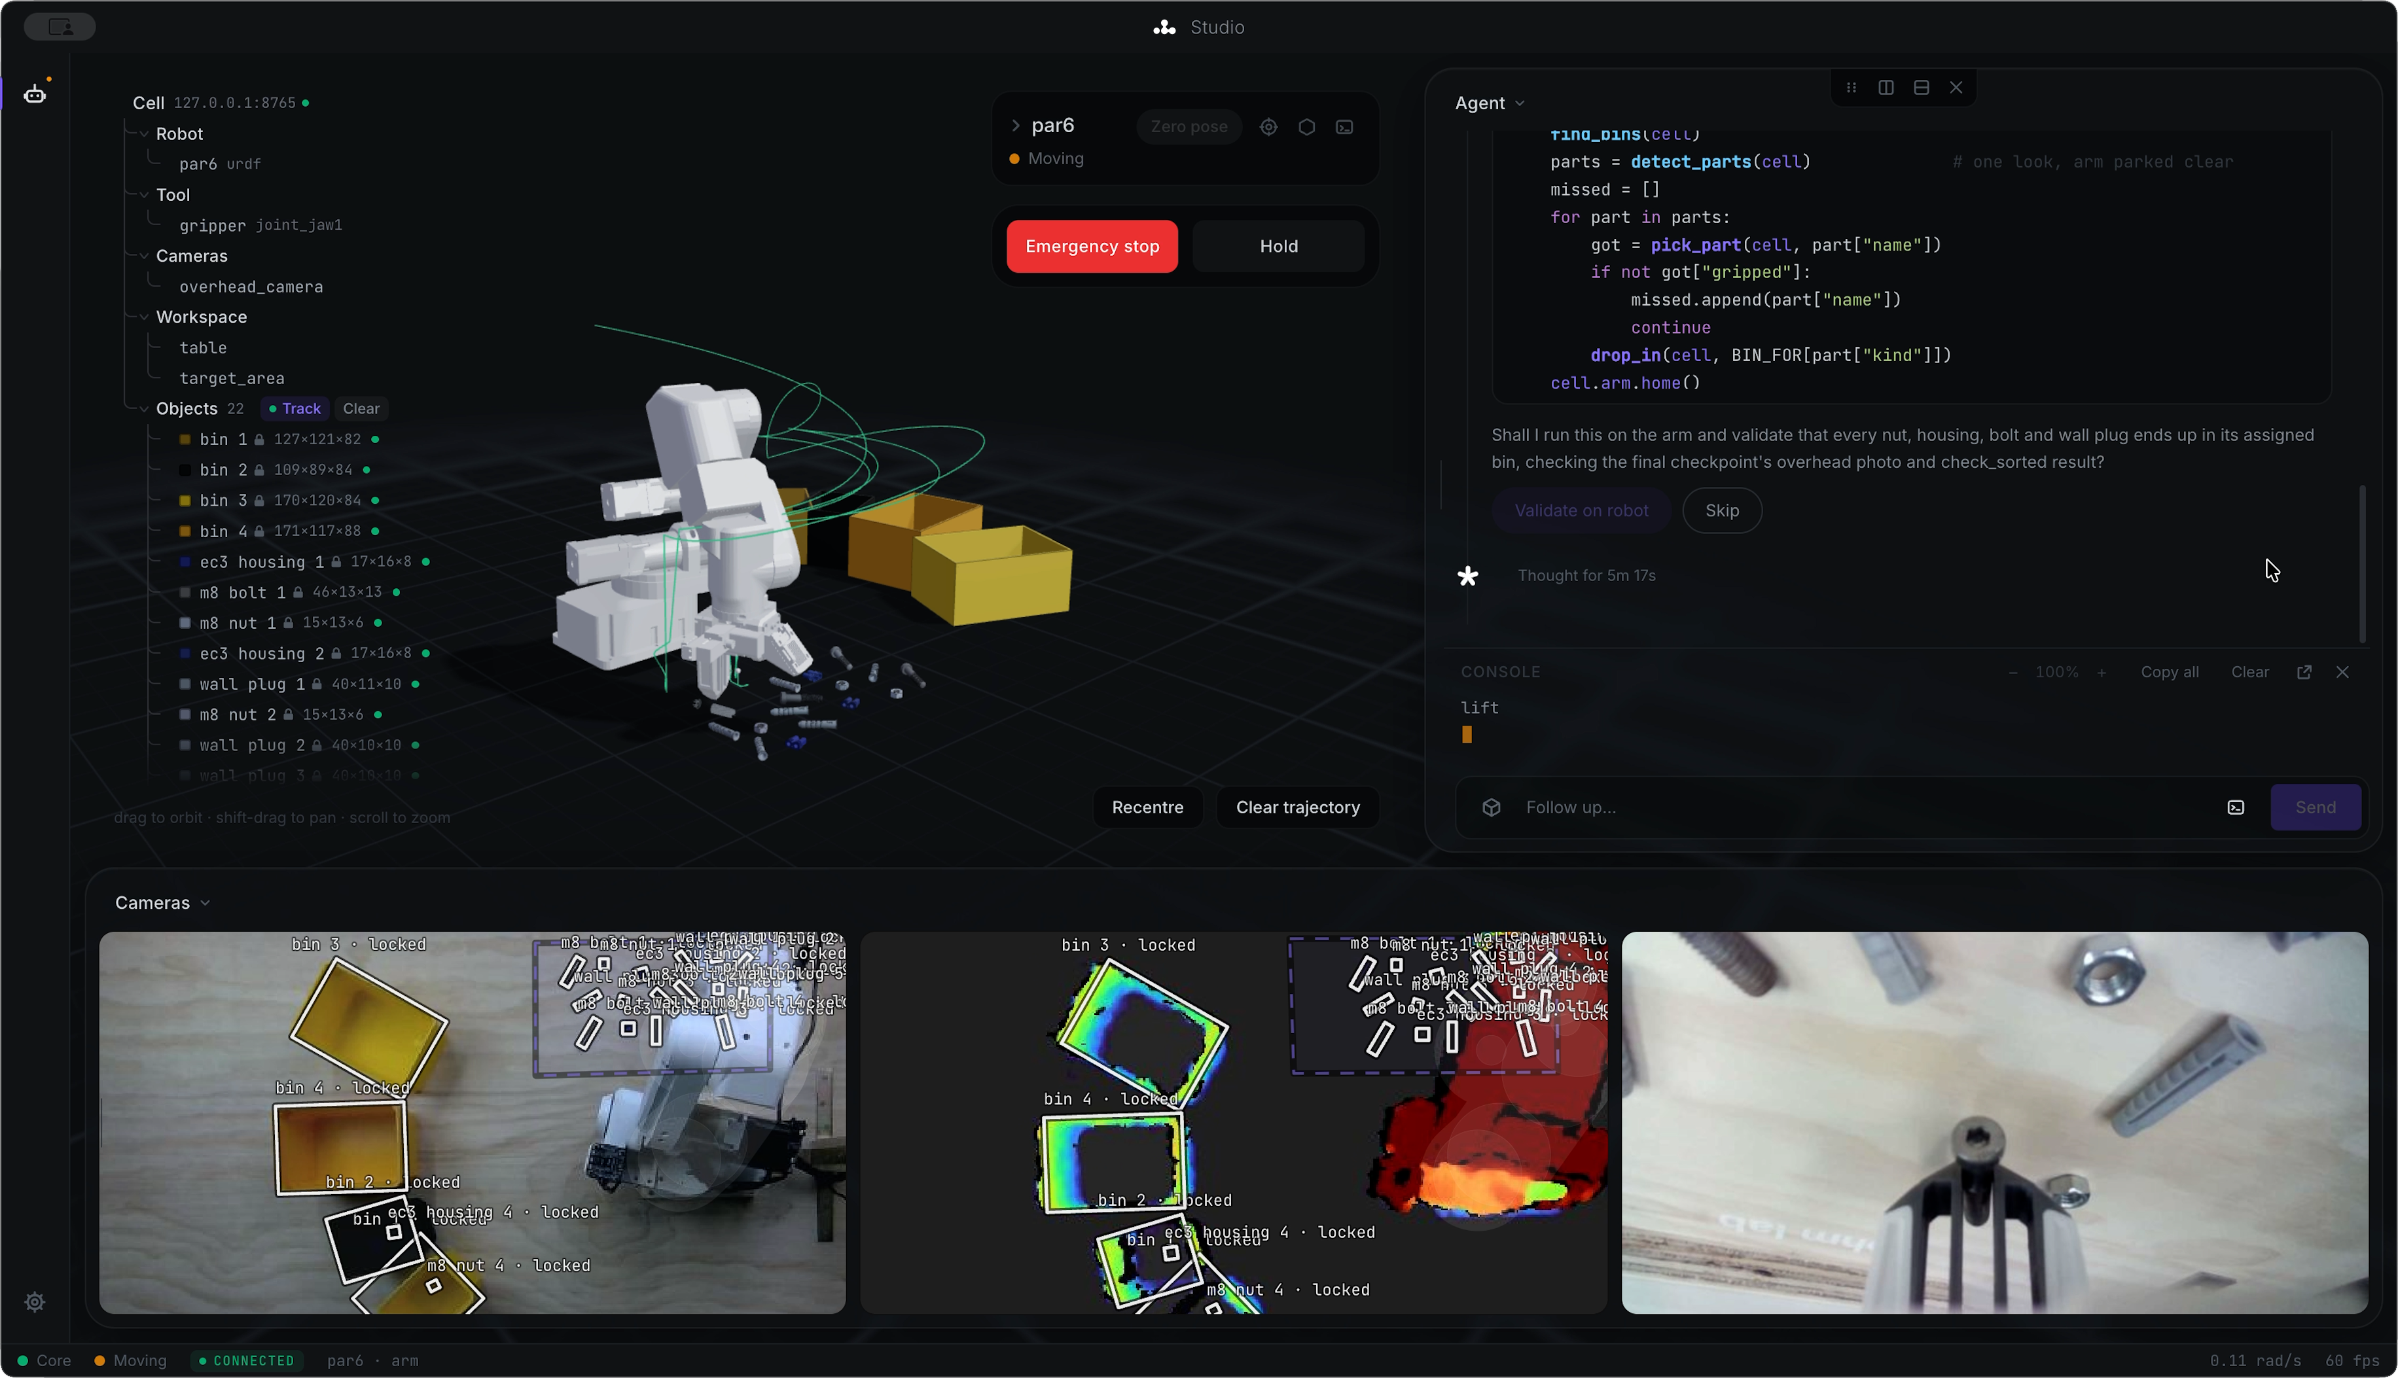Toggle the terminal icon next to Send
Image resolution: width=2398 pixels, height=1378 pixels.
click(2236, 807)
